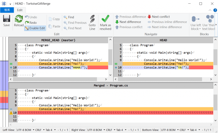Viewport: 218px width, 133px height.
Task: Reload the files with the Reload icon
Action: click(19, 19)
